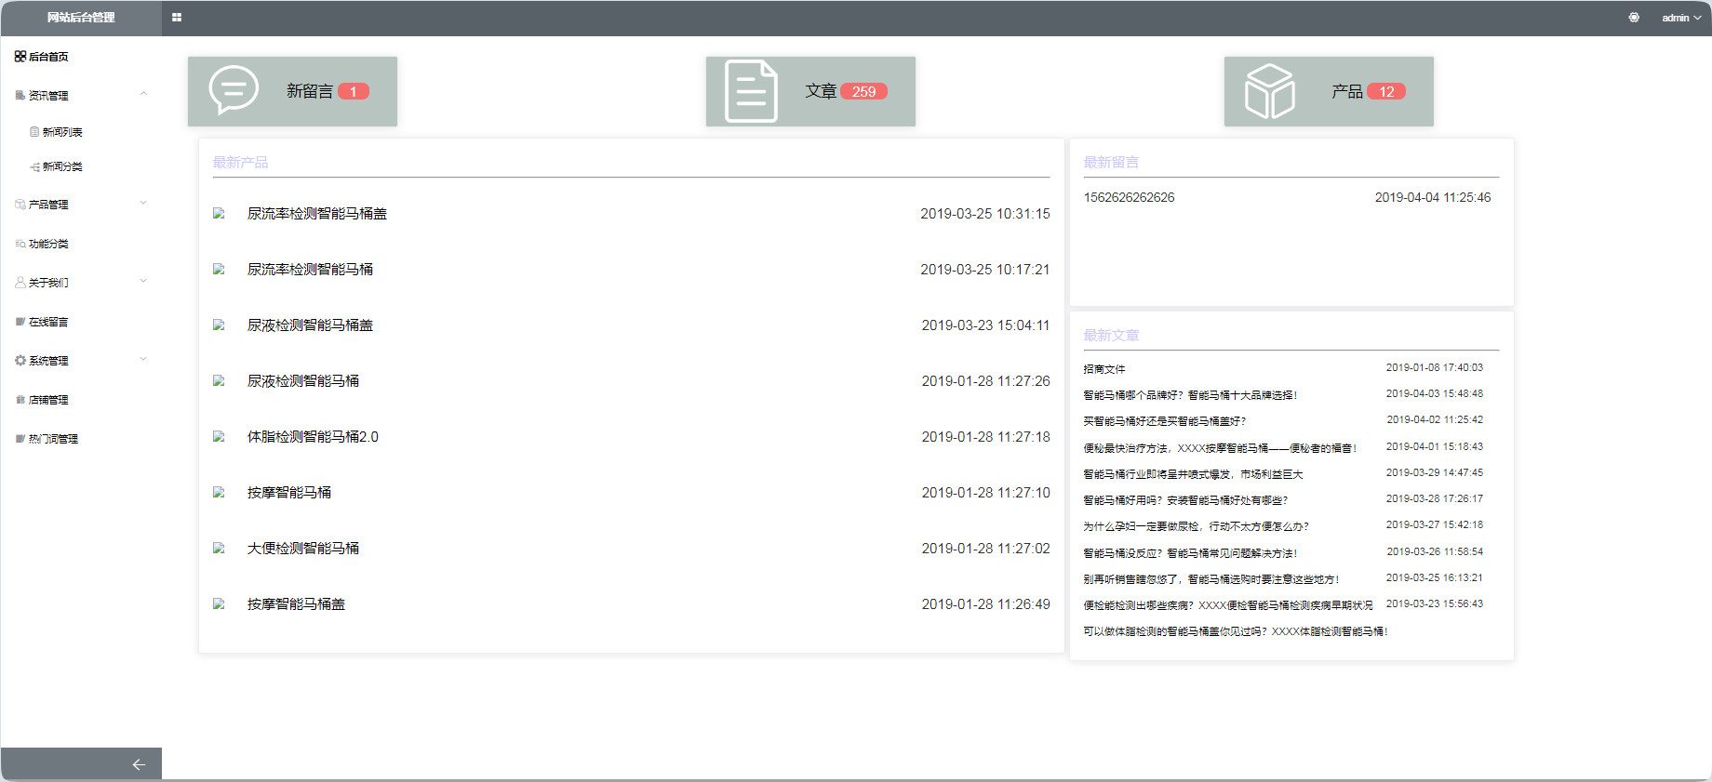Click the 新留言 count badge showing 1
Image resolution: width=1712 pixels, height=782 pixels.
click(354, 91)
